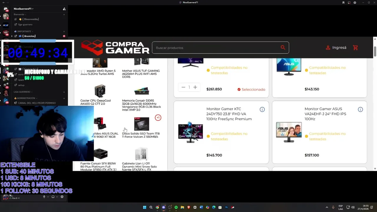
Task: Open Chrome from the taskbar
Action: 157,207
